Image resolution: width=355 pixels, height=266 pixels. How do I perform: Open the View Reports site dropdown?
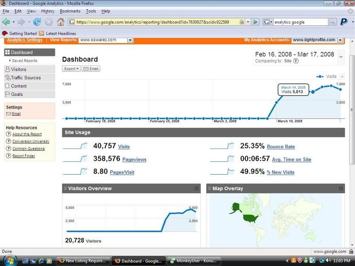(130, 40)
